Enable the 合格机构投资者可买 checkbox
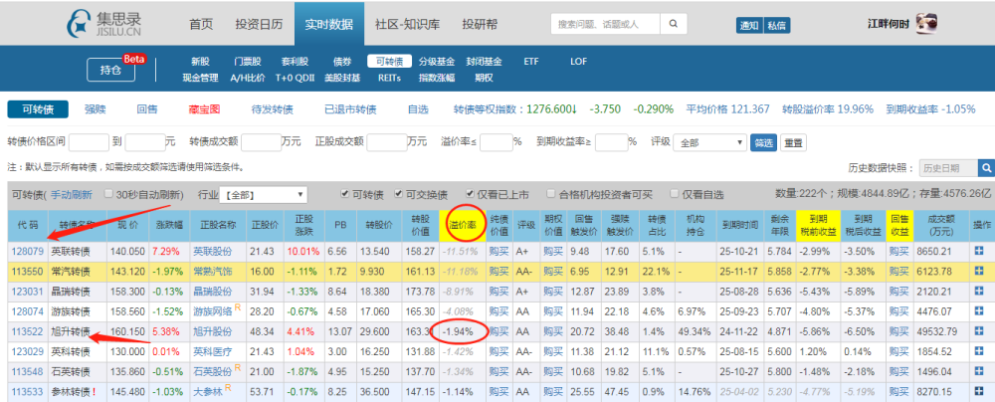The width and height of the screenshot is (995, 402). coord(549,194)
